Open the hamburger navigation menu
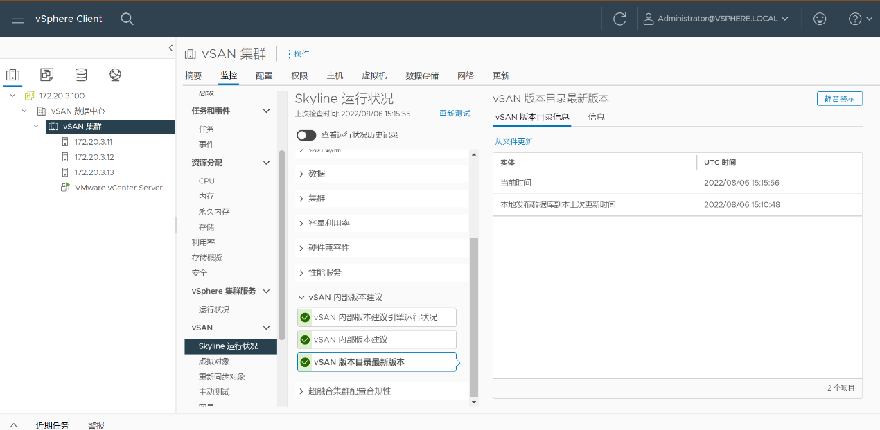 click(x=18, y=19)
